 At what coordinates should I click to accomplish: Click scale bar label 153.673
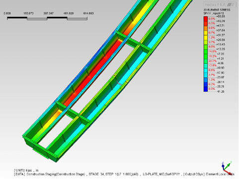pyautogui.click(x=28, y=13)
